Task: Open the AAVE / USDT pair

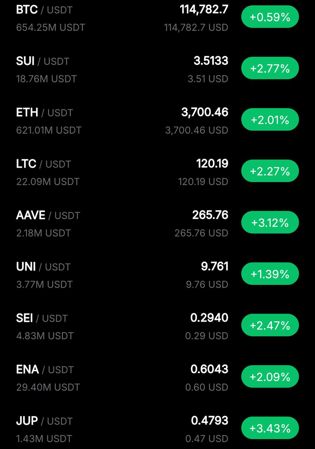Action: coord(157,223)
